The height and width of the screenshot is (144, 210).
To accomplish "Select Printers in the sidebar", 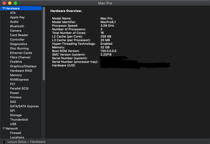I will pos(16,97).
